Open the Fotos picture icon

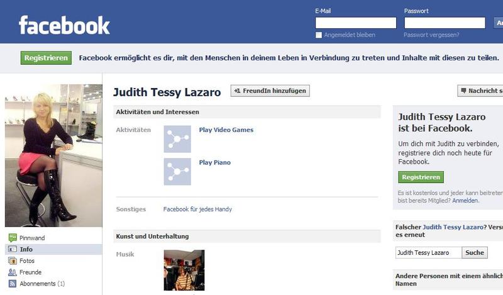click(13, 260)
